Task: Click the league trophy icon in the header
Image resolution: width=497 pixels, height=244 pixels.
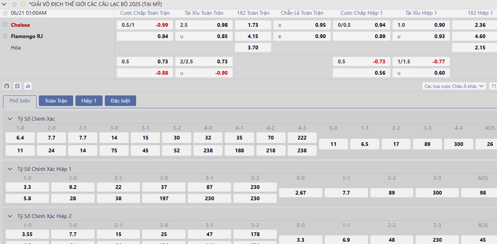Action: 23,4
